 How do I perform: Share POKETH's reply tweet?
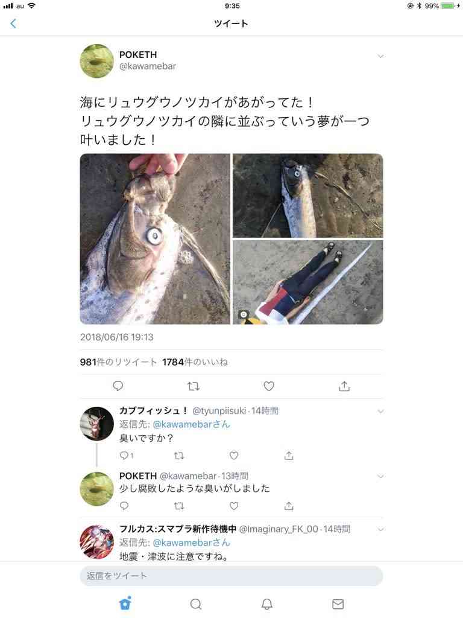click(x=289, y=506)
